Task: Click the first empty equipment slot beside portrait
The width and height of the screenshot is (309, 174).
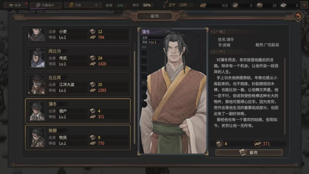Action: click(x=144, y=53)
